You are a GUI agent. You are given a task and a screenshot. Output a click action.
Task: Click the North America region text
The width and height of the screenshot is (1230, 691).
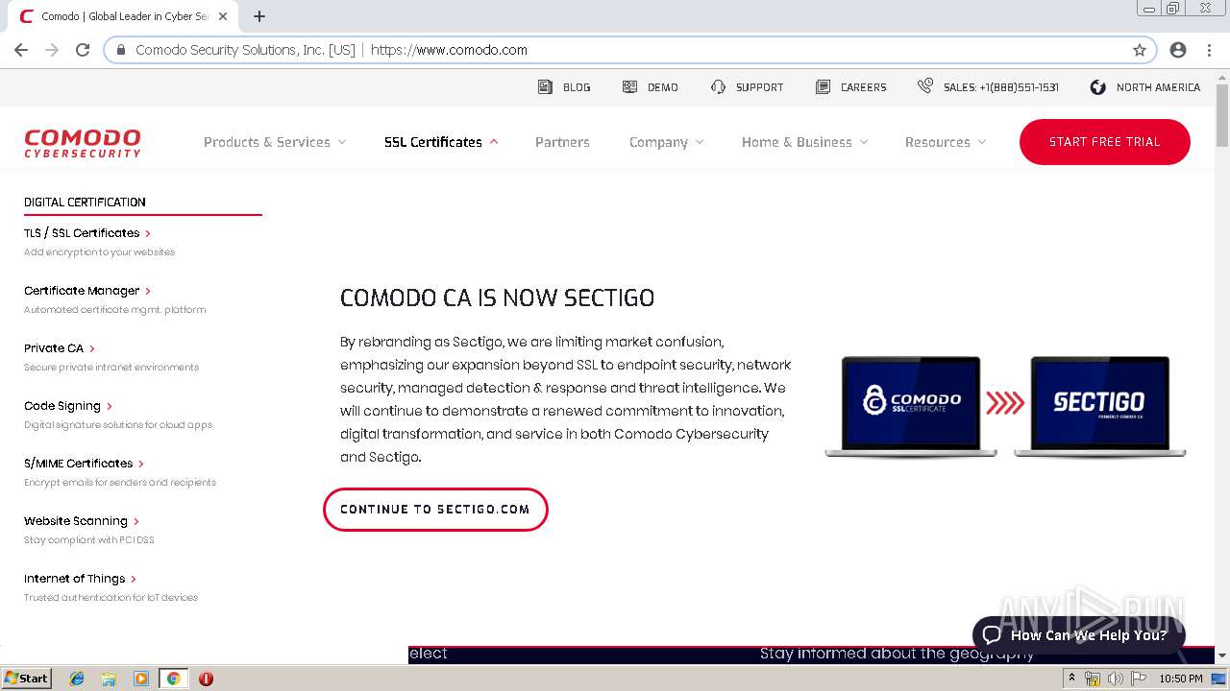click(1158, 87)
